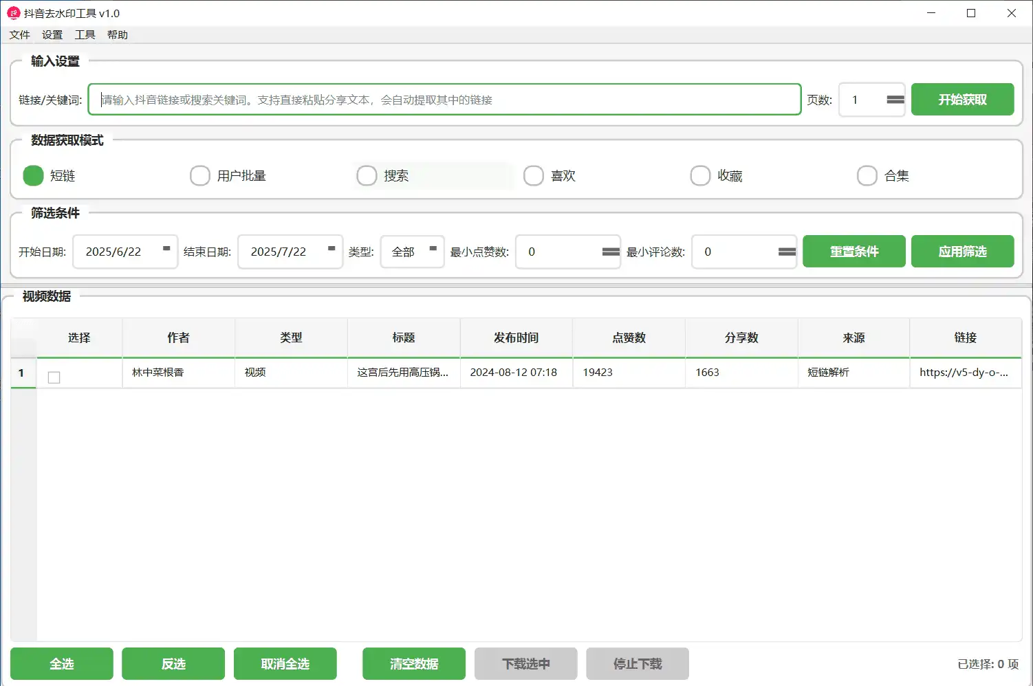Close the 抖音去水印工具 window
The image size is (1033, 686).
[x=1011, y=13]
